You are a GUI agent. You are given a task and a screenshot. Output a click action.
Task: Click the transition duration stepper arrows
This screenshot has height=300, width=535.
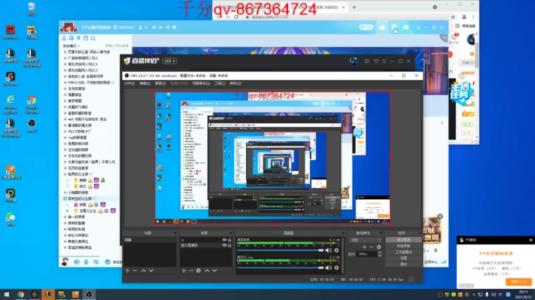coord(379,254)
